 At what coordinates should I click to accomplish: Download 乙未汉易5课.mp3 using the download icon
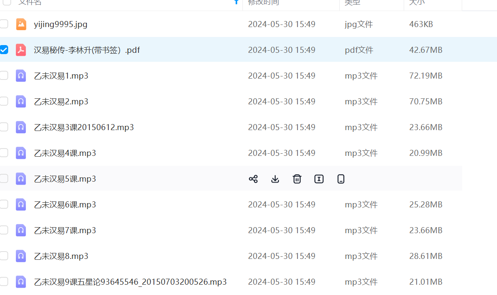point(275,179)
